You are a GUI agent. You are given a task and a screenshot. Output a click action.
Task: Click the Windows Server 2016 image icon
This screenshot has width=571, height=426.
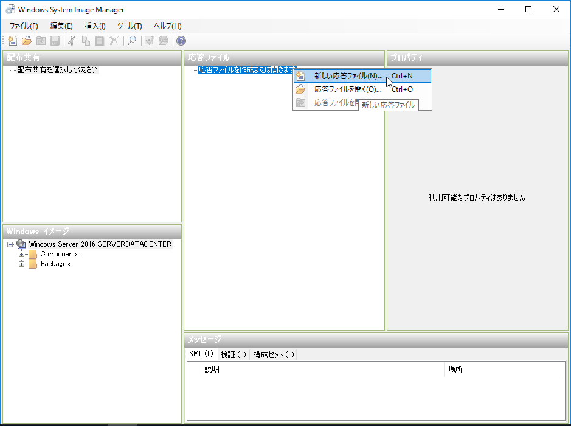21,244
